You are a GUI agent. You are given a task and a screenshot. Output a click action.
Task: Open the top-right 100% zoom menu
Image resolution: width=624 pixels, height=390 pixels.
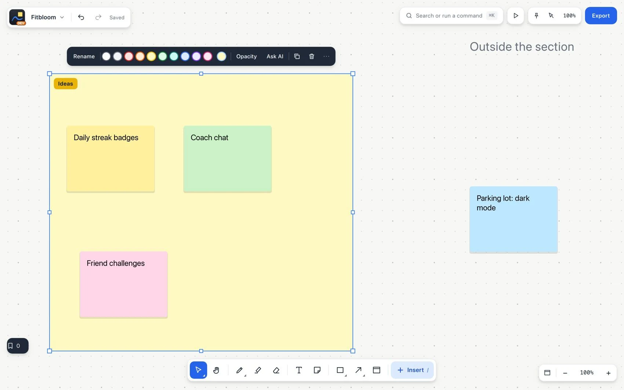click(x=569, y=15)
